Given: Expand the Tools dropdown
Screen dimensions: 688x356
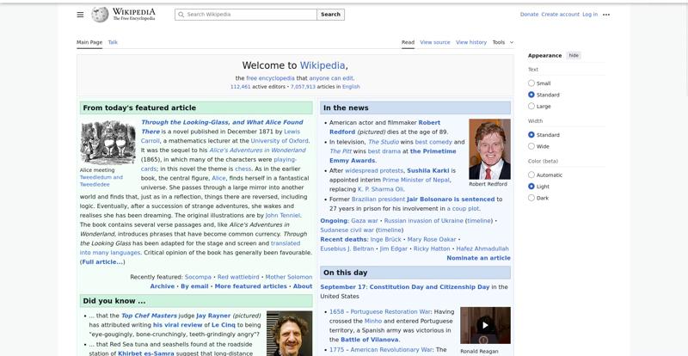Looking at the screenshot, I should [x=503, y=42].
